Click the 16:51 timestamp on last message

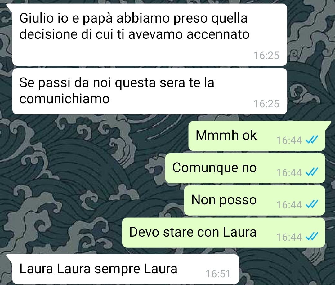click(218, 274)
